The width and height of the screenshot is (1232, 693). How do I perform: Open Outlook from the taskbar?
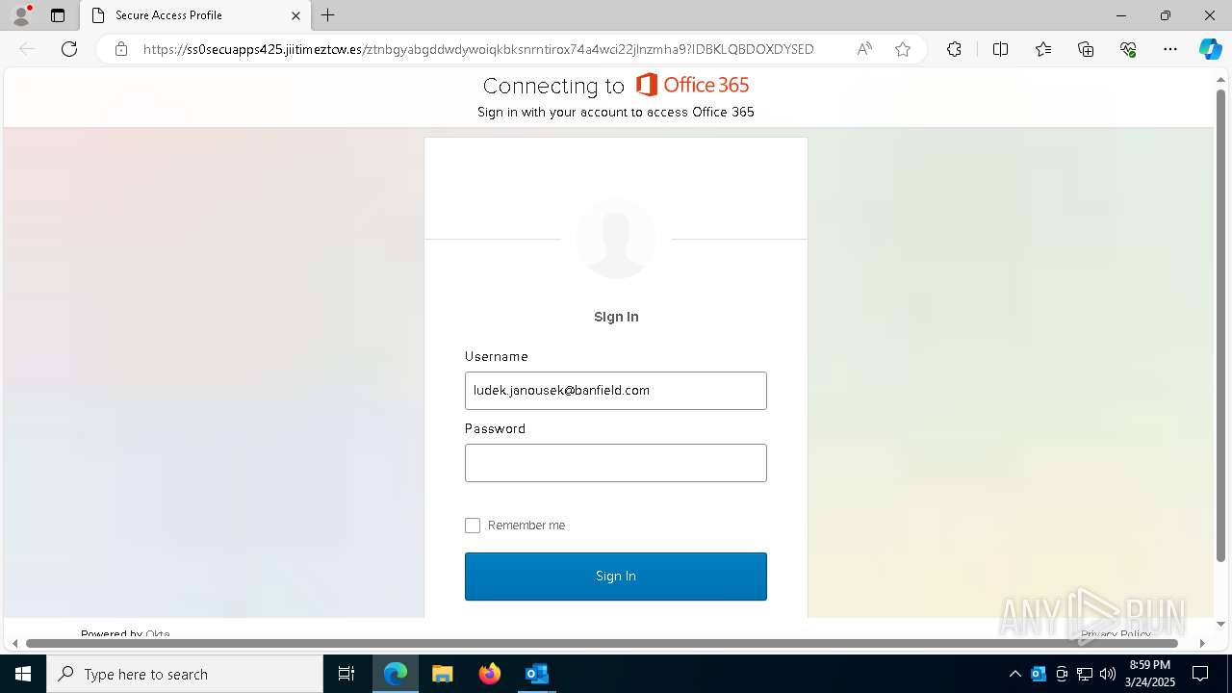tap(536, 674)
